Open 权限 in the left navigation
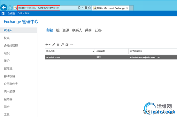177x117 pixels. (x=7, y=38)
